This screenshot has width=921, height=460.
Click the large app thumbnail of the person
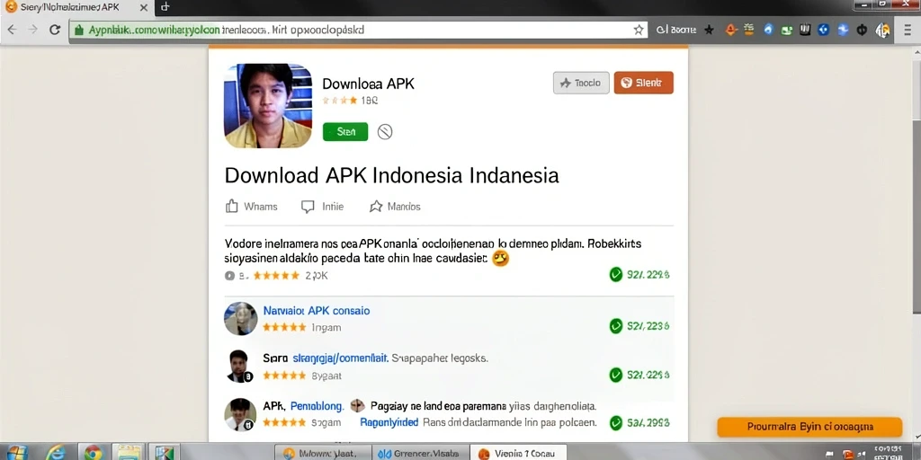coord(268,106)
